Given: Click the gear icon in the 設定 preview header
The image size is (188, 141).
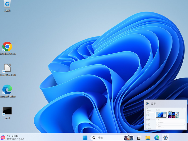Looking at the screenshot, I should [147, 104].
